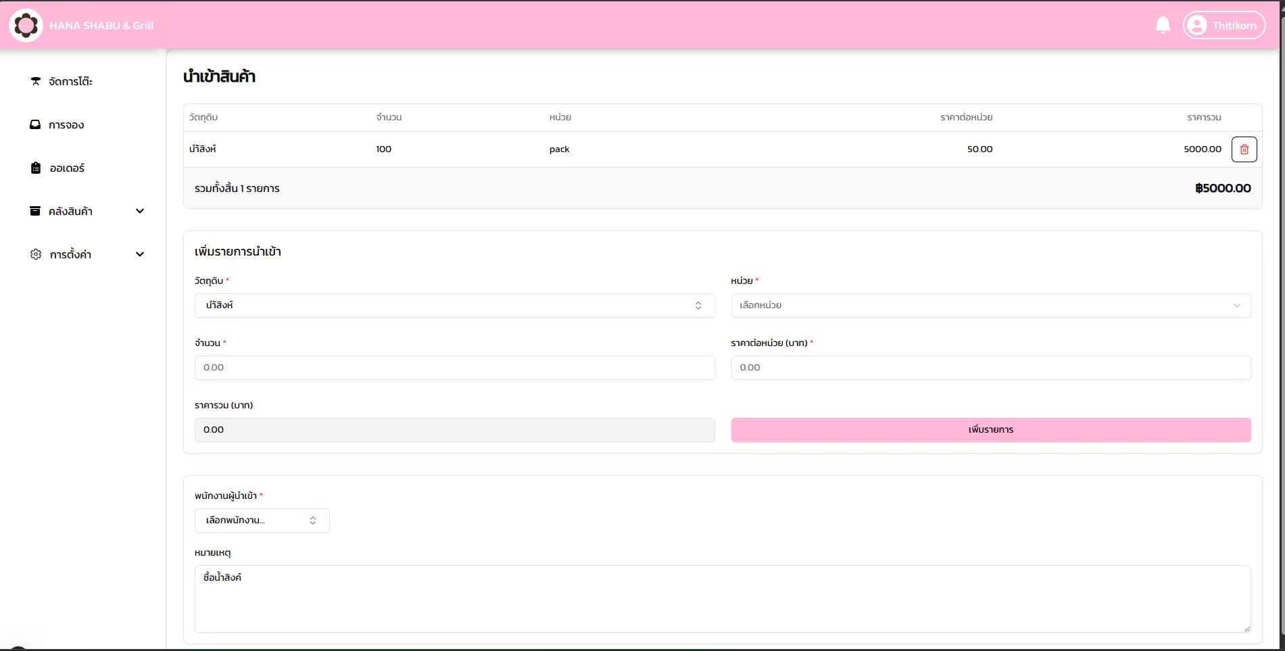Open the เลือกพนักงาน employee selector
The height and width of the screenshot is (651, 1285).
point(262,520)
